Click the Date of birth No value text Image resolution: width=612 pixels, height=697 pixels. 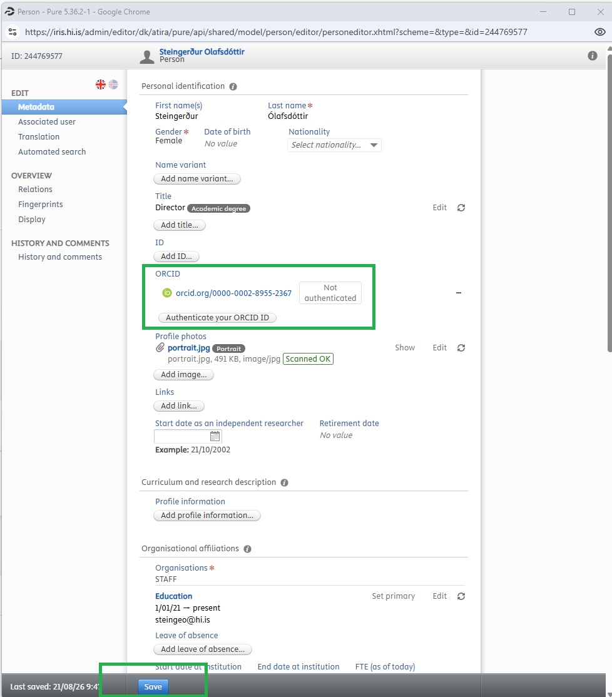pyautogui.click(x=221, y=143)
